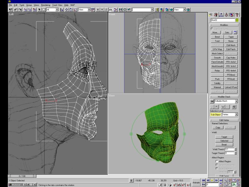Click the Selection Lock padlock icon
The height and width of the screenshot is (187, 249).
coord(131,180)
